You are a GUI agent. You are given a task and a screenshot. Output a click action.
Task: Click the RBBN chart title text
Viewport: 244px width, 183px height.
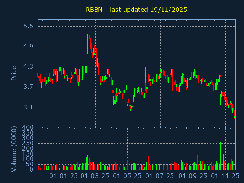click(x=136, y=10)
